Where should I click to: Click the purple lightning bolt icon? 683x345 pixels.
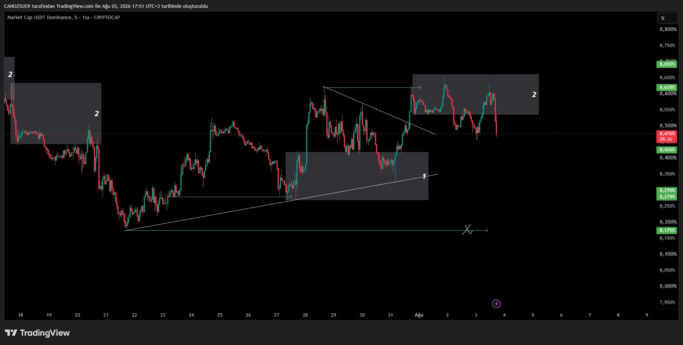[x=496, y=304]
